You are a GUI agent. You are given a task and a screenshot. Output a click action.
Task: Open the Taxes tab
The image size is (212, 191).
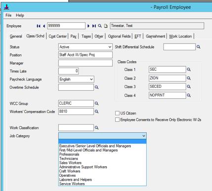86,36
